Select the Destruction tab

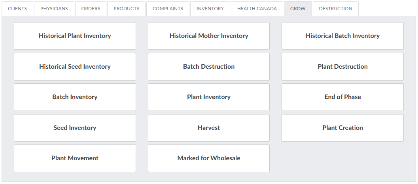[335, 9]
